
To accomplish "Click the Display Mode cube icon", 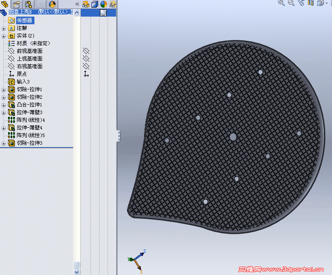I will click(x=95, y=4).
